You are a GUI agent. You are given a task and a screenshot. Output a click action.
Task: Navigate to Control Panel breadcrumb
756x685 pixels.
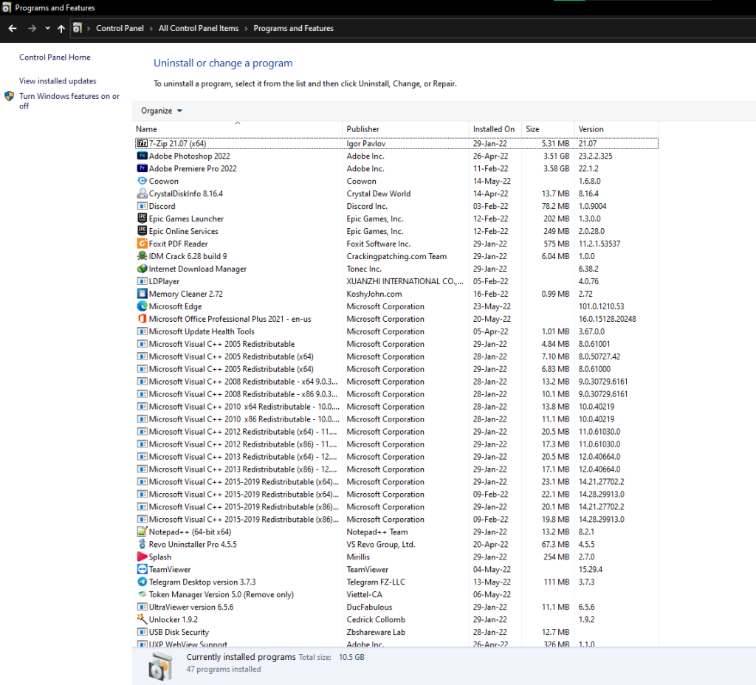tap(120, 29)
